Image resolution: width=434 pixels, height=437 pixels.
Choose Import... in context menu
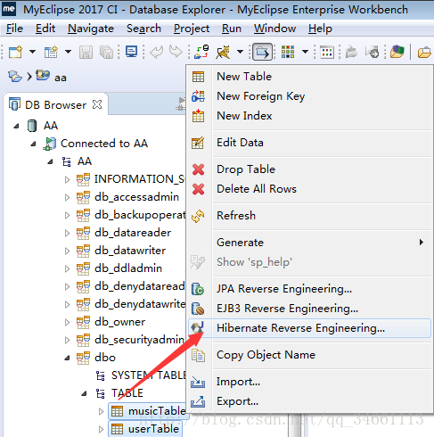309,382
